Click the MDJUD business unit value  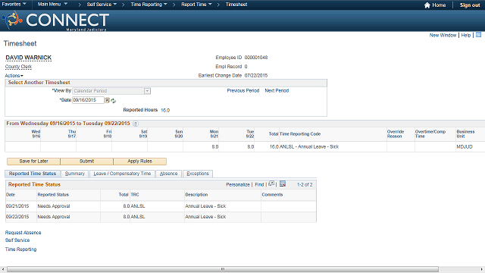tap(465, 146)
